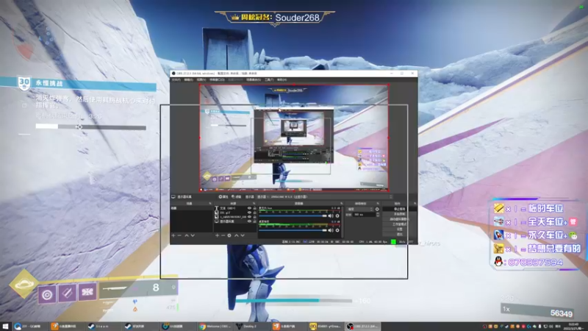Lock the display capture source

pos(254,221)
